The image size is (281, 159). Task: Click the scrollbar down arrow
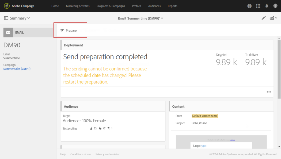coord(279,146)
